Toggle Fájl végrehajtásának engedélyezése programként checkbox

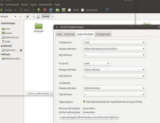tap(84, 102)
